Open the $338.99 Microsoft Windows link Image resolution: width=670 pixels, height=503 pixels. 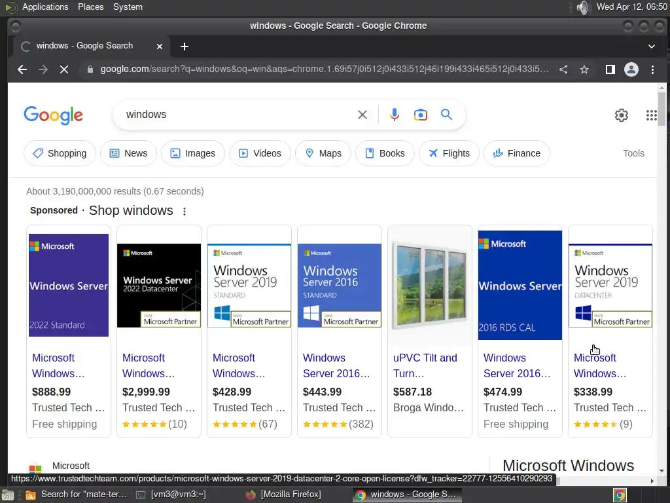click(599, 365)
